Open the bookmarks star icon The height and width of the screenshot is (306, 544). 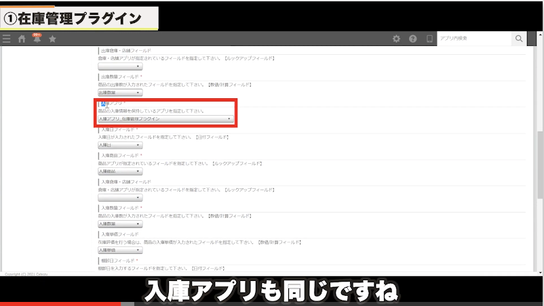point(52,39)
